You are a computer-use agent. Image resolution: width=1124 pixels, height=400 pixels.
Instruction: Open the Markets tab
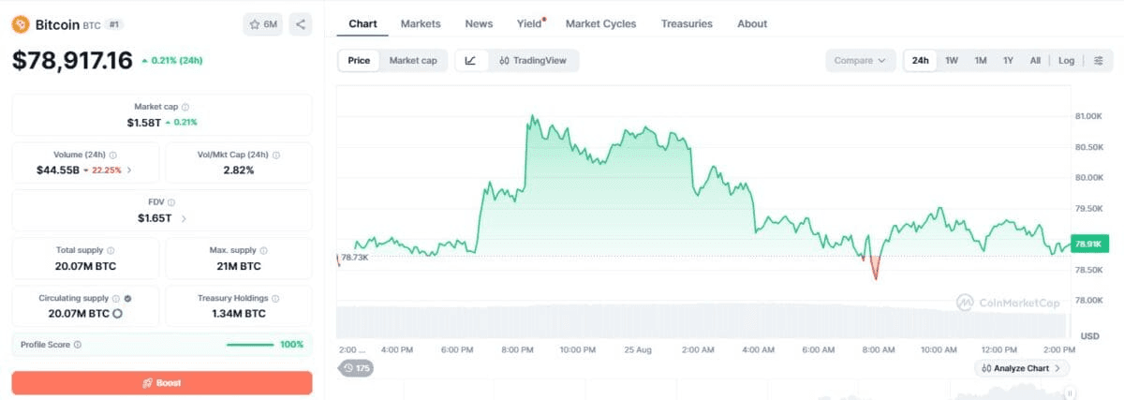(421, 23)
